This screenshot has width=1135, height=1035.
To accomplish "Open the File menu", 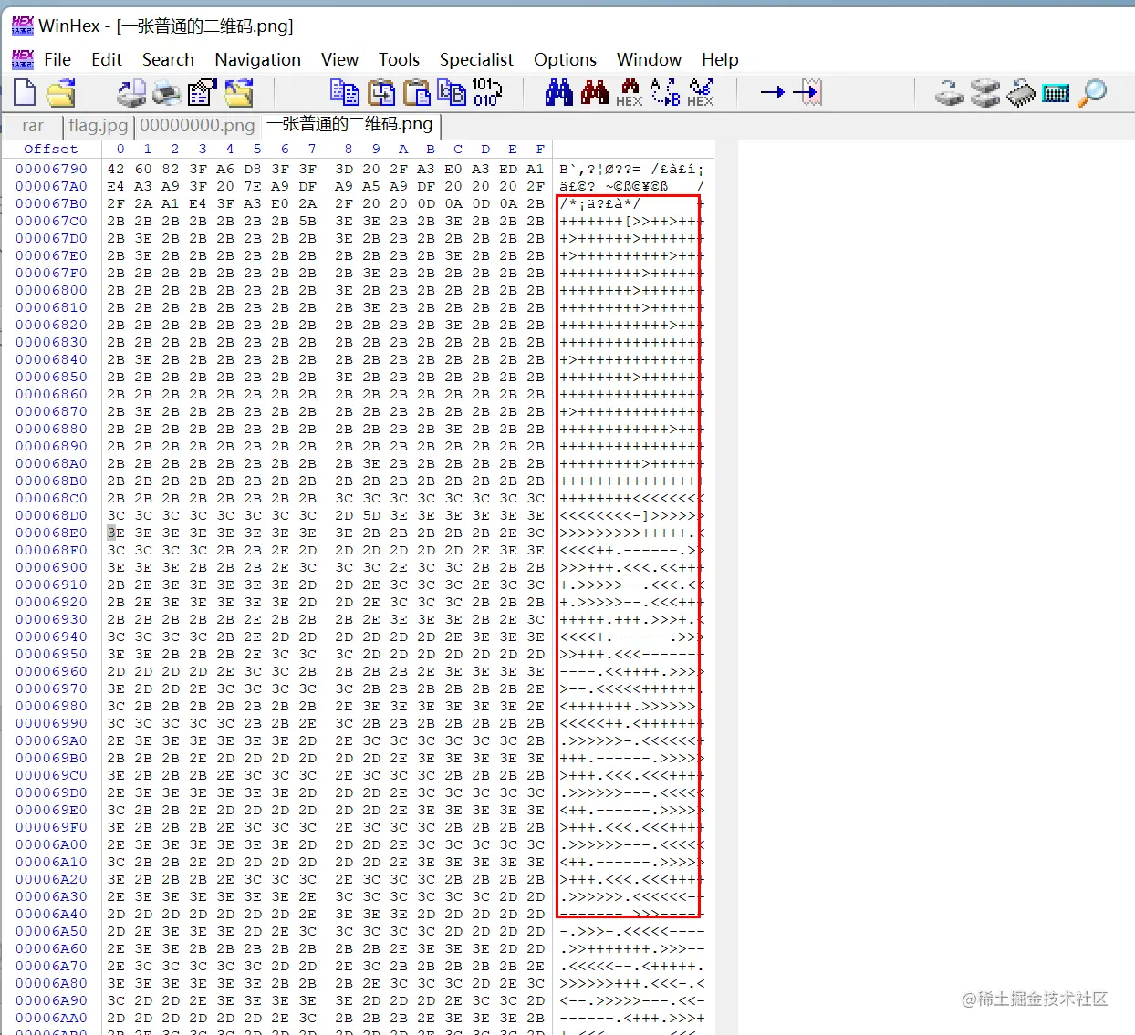I will click(57, 60).
